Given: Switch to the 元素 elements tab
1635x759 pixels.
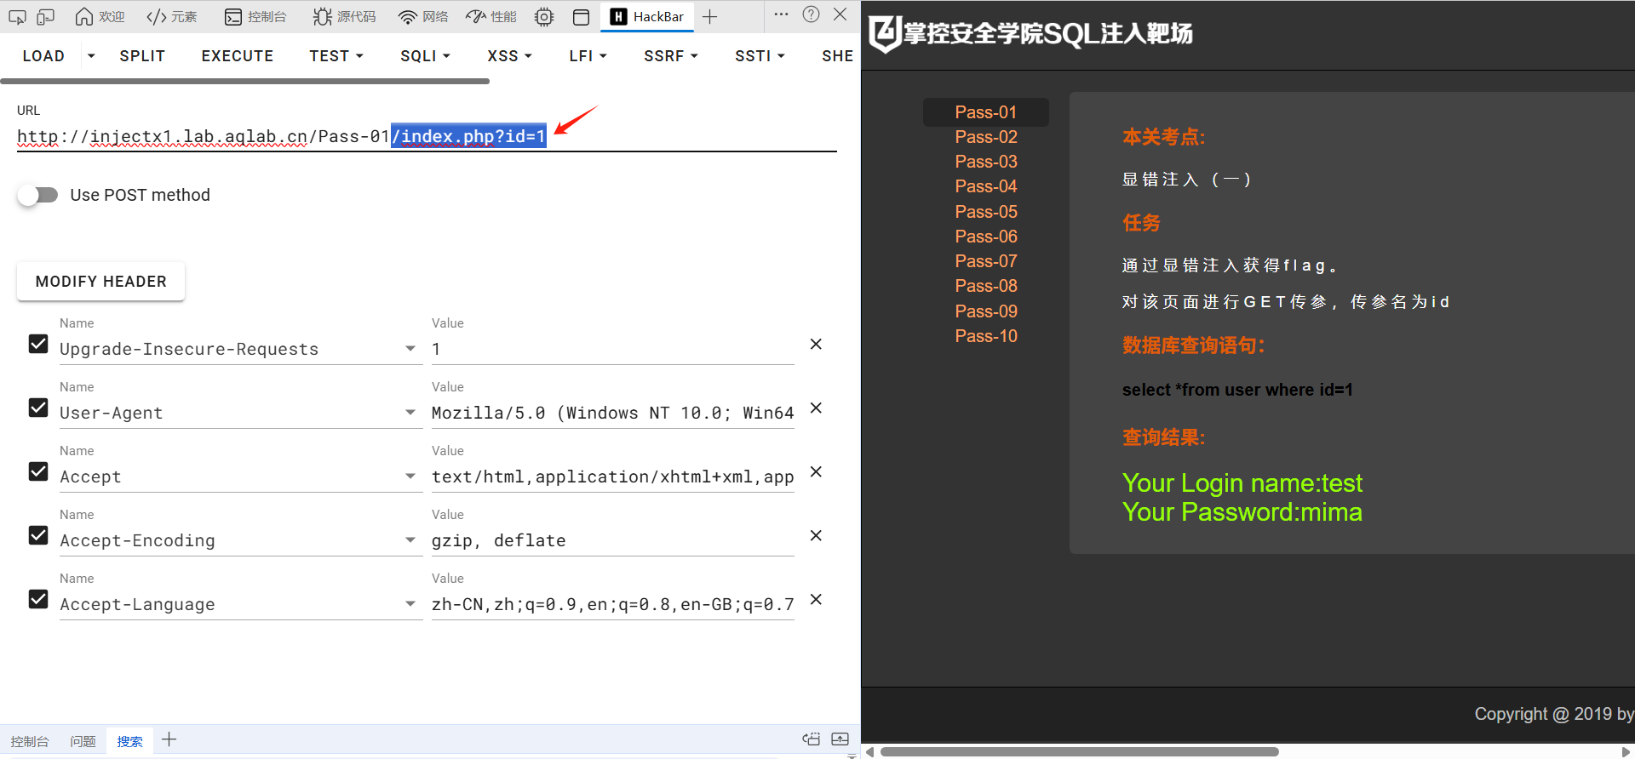Looking at the screenshot, I should point(171,16).
